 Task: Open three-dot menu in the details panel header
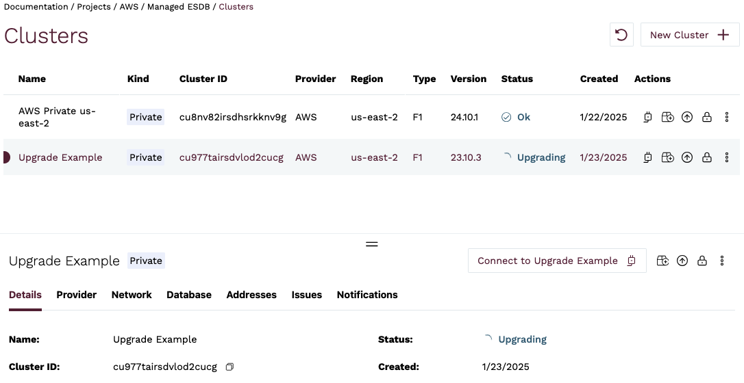point(722,261)
